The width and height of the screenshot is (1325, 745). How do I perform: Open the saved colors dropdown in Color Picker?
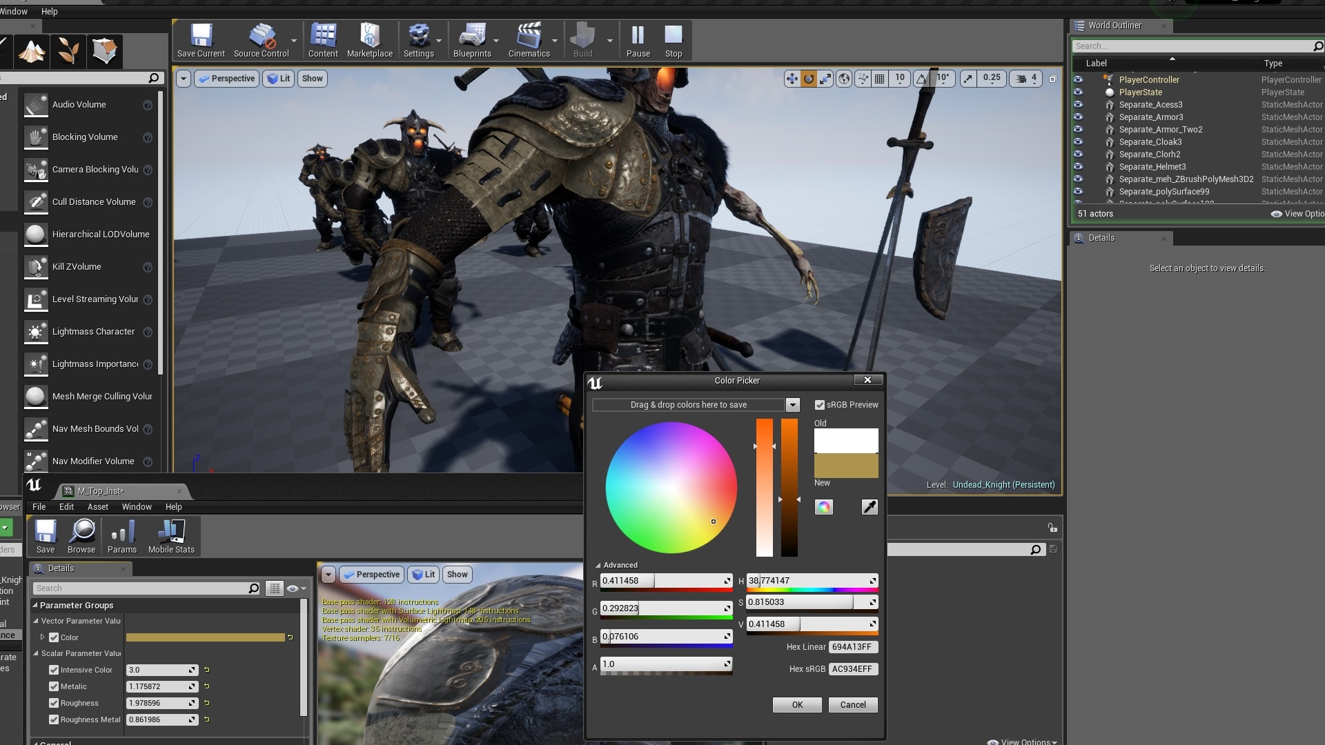pyautogui.click(x=792, y=405)
